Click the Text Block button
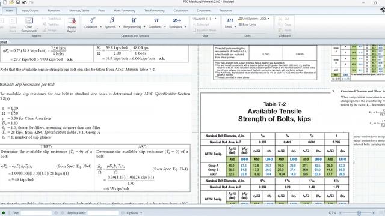385x216 pixels. [52, 19]
